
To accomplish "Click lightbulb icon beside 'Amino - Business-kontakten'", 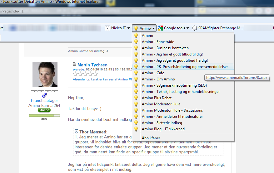I will [x=136, y=48].
